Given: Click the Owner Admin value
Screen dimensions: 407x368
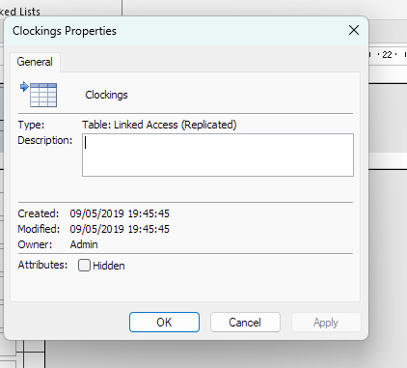Looking at the screenshot, I should point(84,244).
